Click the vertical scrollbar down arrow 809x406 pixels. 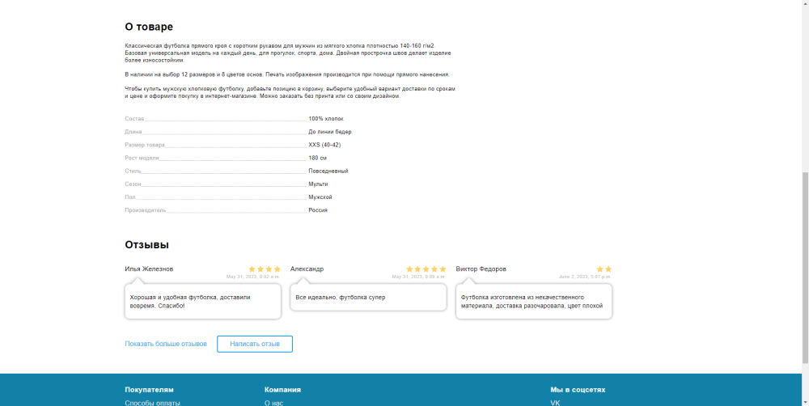click(x=803, y=401)
